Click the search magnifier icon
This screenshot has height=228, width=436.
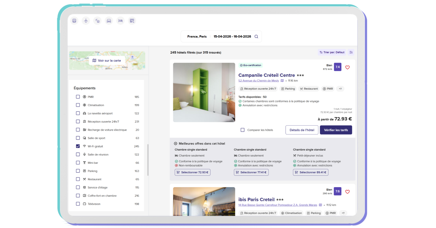tap(256, 37)
